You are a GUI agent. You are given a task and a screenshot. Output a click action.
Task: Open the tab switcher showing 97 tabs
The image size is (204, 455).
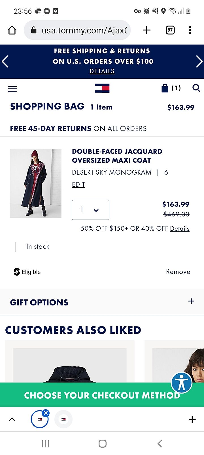(x=170, y=30)
